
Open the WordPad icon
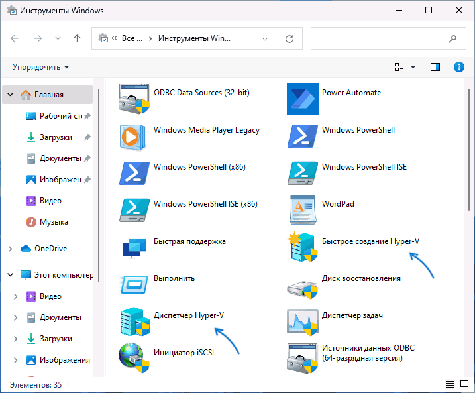pos(303,210)
